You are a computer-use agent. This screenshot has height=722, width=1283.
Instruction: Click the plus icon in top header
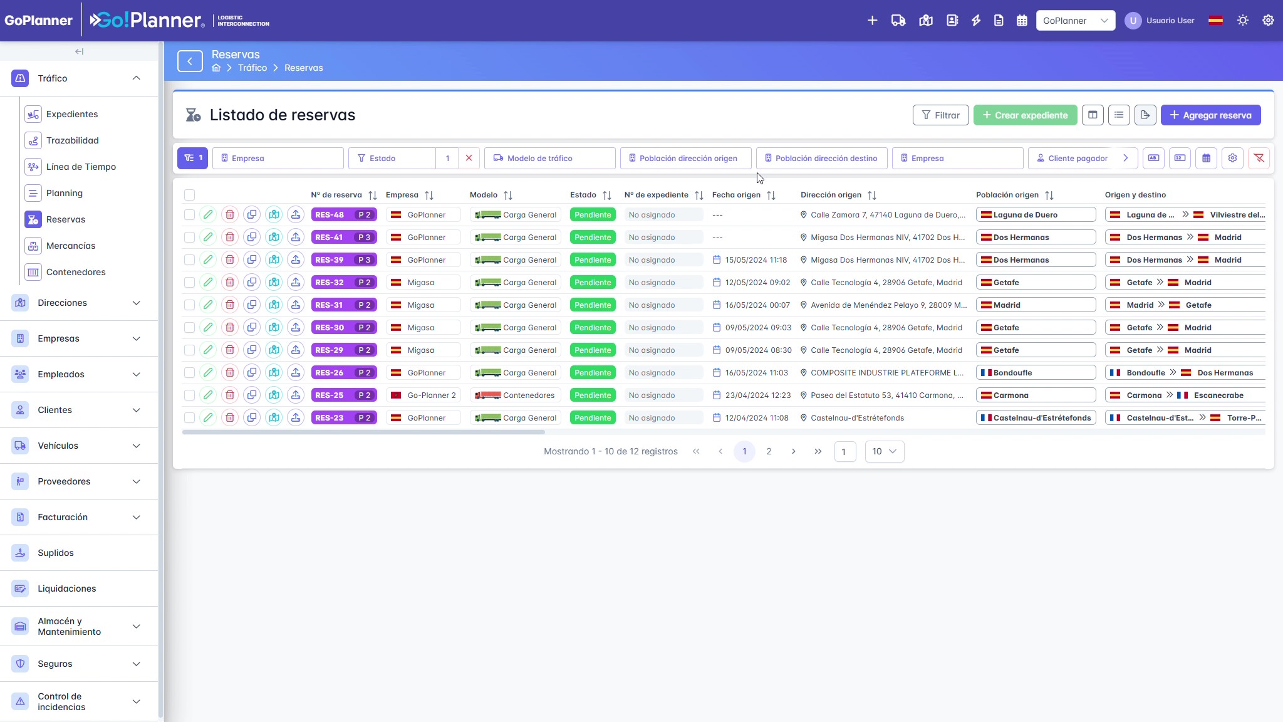pos(872,21)
